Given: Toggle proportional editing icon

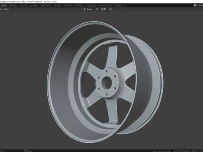Looking at the screenshot, I should point(111,9).
